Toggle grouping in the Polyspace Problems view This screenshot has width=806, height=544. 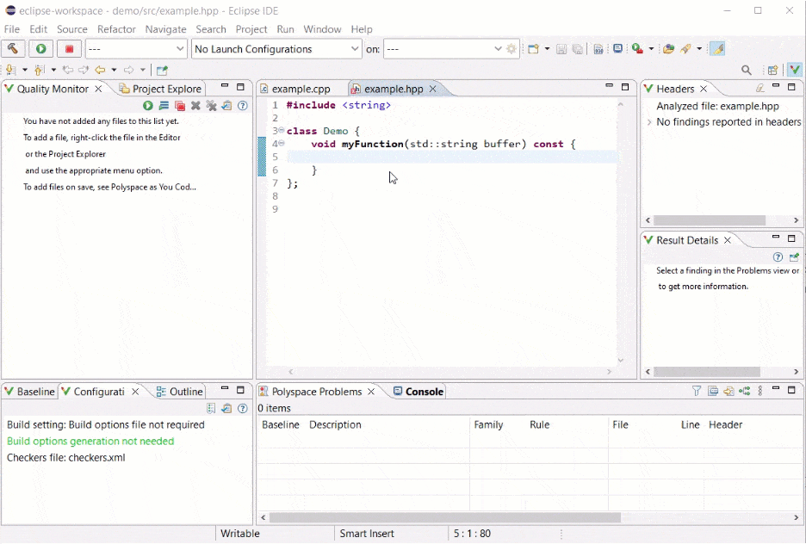tap(746, 391)
